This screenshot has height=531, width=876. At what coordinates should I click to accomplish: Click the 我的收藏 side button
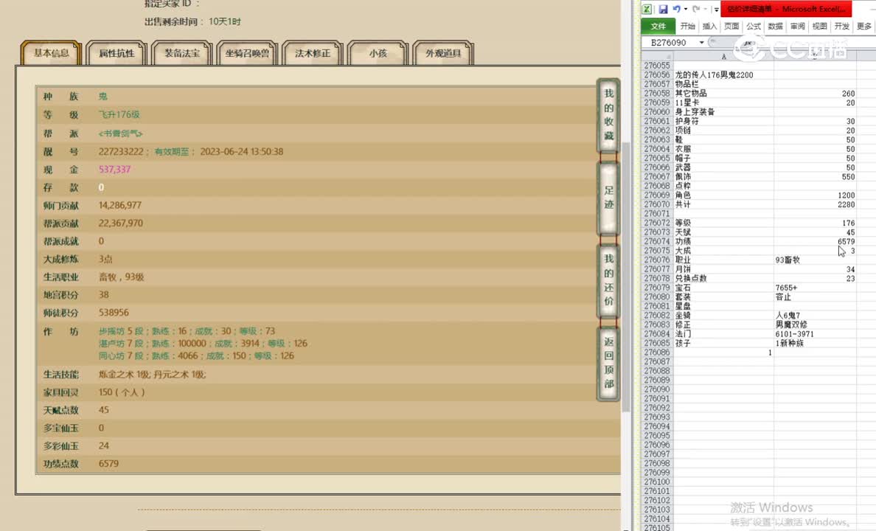[608, 115]
